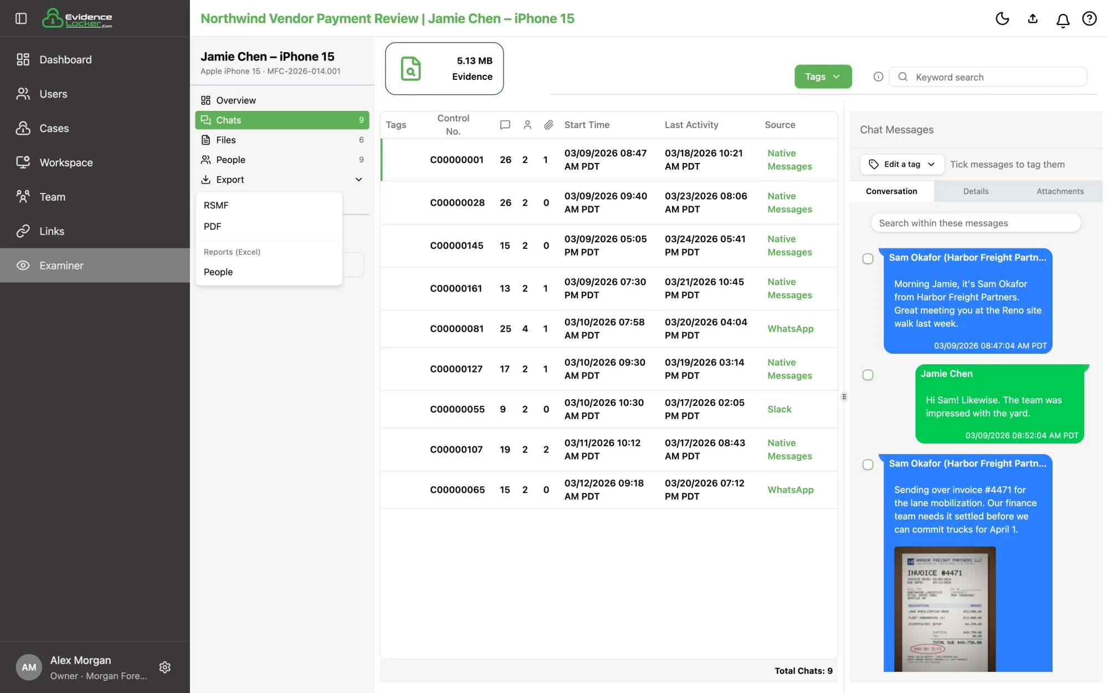Screen dimensions: 1108x693
Task: Tick checkbox for the invoice #4471 message
Action: (x=868, y=465)
